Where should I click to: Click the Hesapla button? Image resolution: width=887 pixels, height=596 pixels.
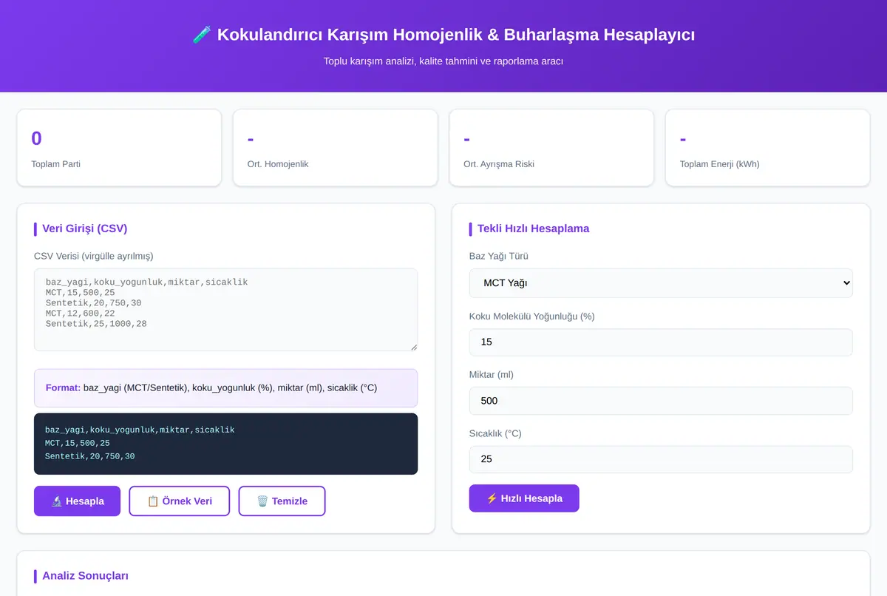(77, 501)
